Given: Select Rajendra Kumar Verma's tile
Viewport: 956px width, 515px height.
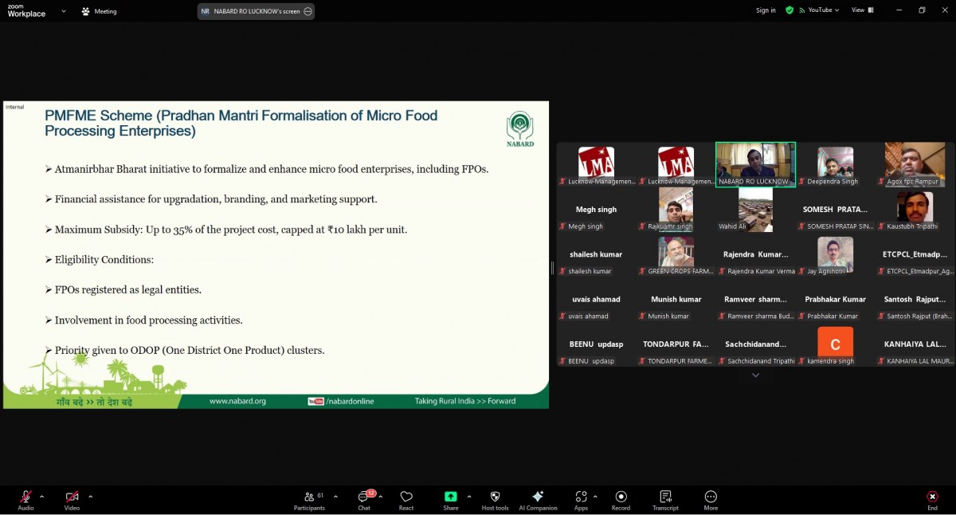Looking at the screenshot, I should [755, 254].
